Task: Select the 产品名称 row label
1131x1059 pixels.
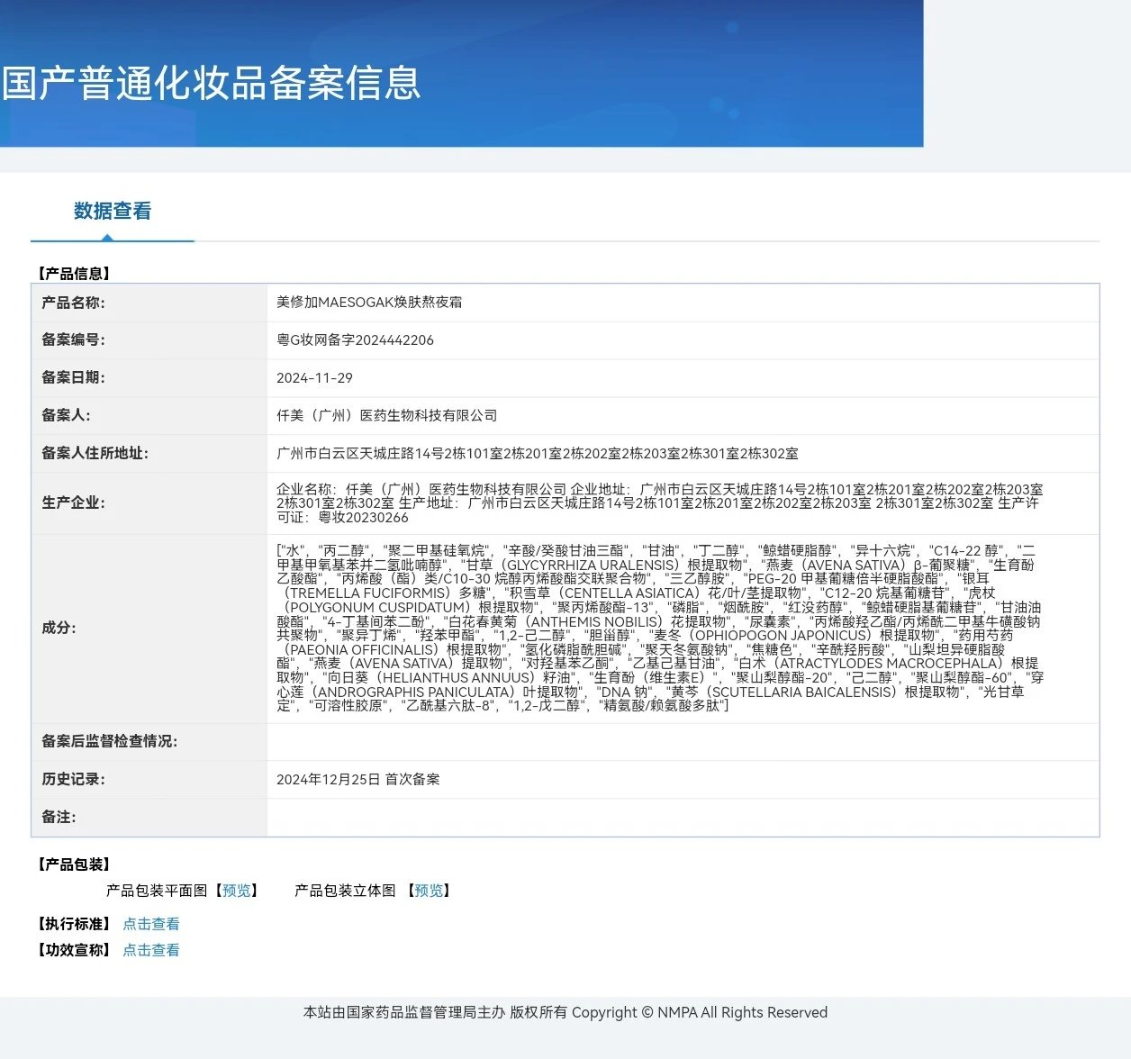Action: [73, 303]
